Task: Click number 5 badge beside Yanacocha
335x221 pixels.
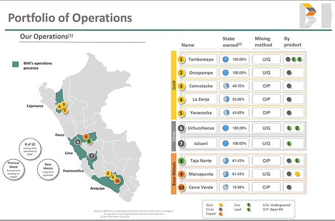Action: 181,113
